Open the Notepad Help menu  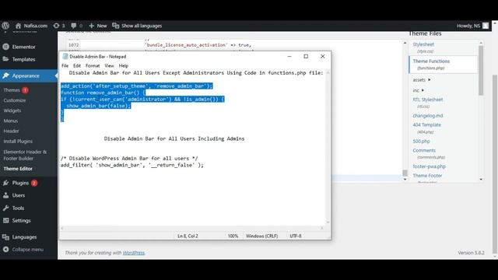(123, 65)
